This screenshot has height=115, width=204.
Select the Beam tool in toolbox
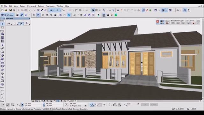coord(2,48)
